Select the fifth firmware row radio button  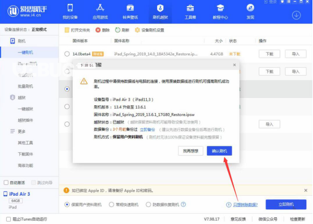[x=67, y=124]
